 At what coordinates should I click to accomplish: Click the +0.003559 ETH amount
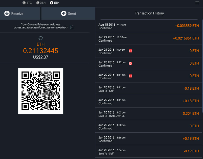187,26
